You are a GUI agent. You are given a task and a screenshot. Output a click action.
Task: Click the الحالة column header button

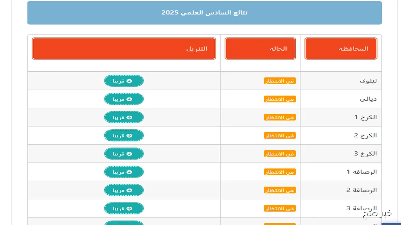click(260, 48)
